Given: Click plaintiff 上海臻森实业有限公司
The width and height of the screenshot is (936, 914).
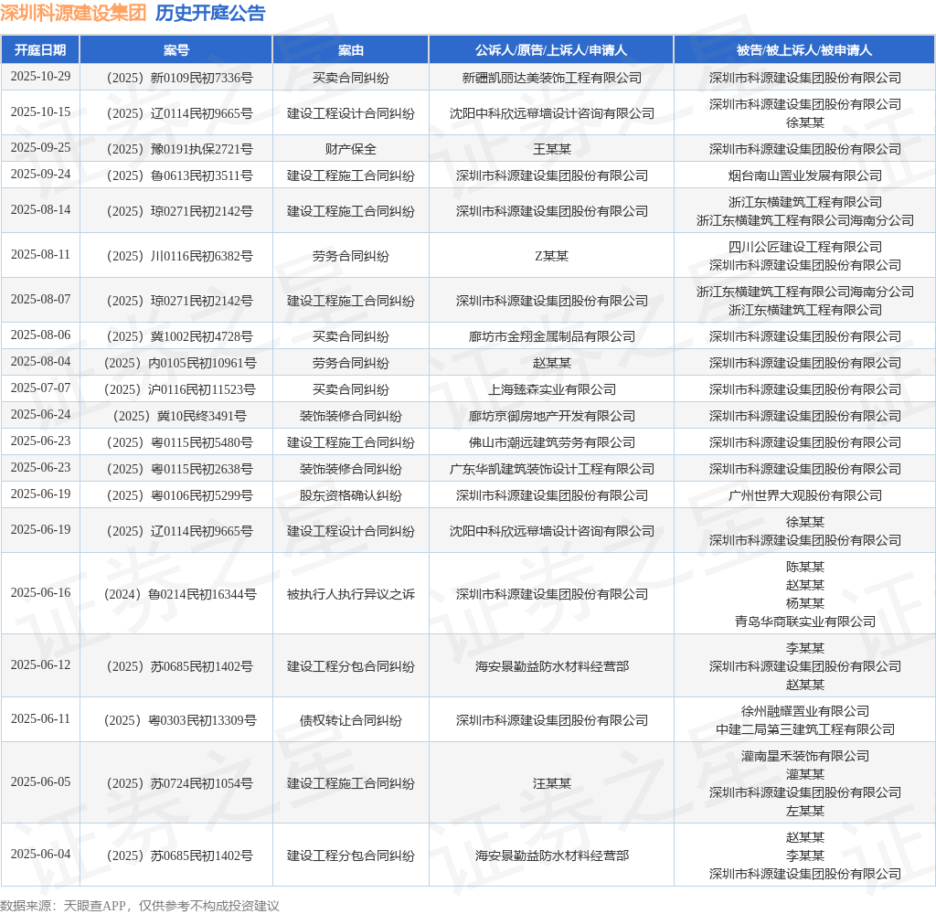Looking at the screenshot, I should click(551, 390).
